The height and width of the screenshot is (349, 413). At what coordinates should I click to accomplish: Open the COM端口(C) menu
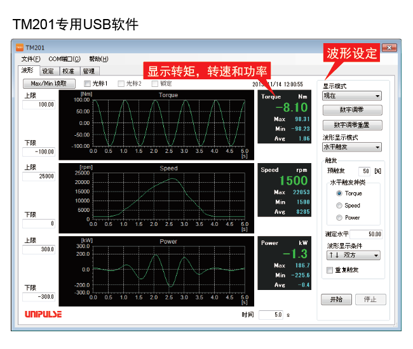pyautogui.click(x=65, y=59)
